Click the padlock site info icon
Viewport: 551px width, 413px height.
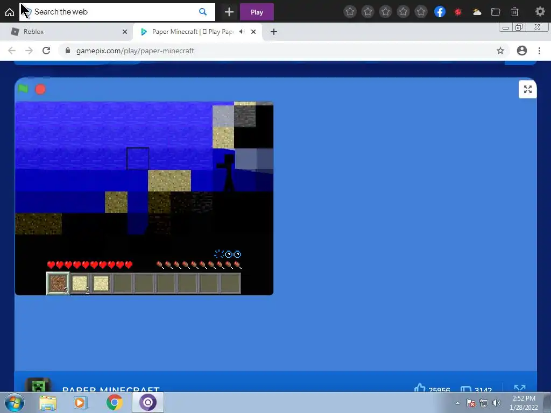(68, 51)
